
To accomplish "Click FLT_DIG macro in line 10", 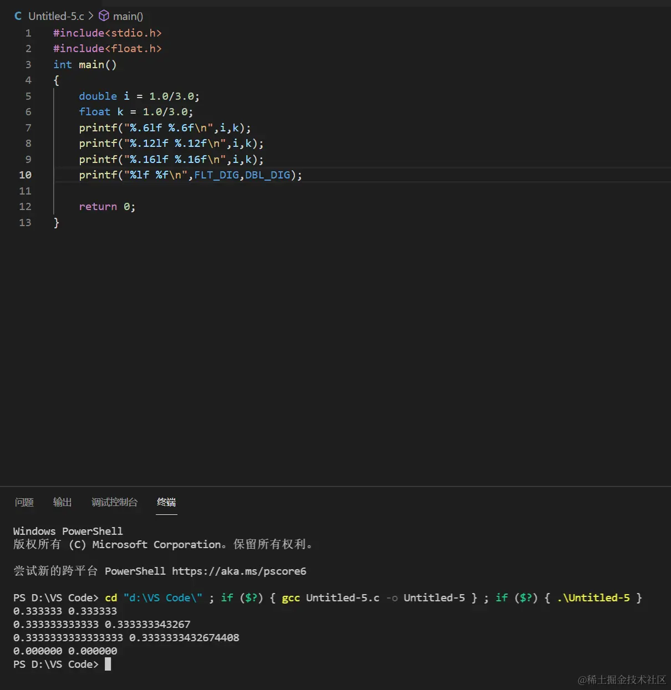I will 216,175.
